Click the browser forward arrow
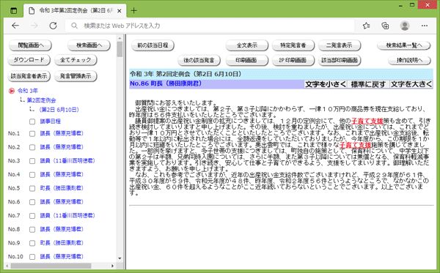 click(34, 26)
